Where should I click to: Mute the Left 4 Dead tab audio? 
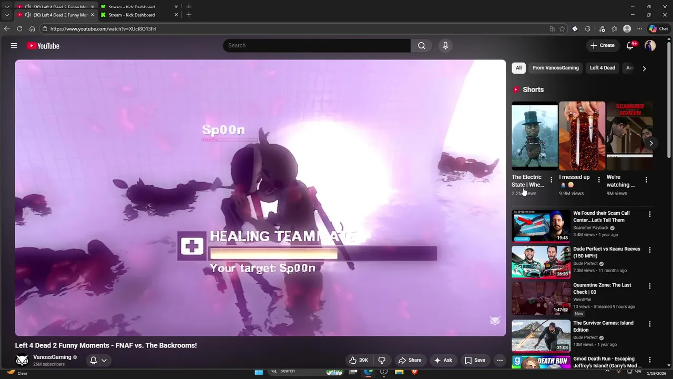28,15
